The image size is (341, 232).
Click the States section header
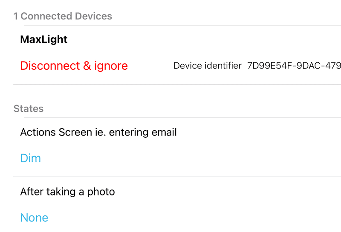(x=29, y=109)
